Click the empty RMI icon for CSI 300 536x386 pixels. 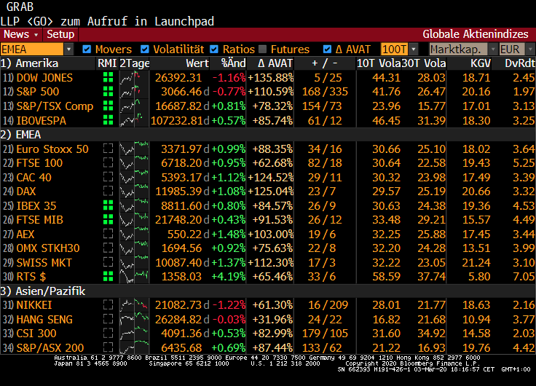coord(109,333)
